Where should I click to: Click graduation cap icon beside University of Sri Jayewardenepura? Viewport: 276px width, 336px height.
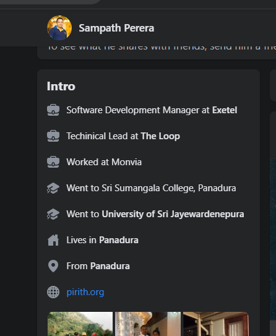click(x=53, y=214)
